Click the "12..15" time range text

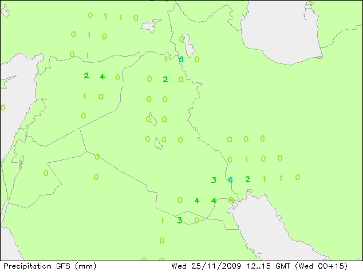tap(259, 266)
